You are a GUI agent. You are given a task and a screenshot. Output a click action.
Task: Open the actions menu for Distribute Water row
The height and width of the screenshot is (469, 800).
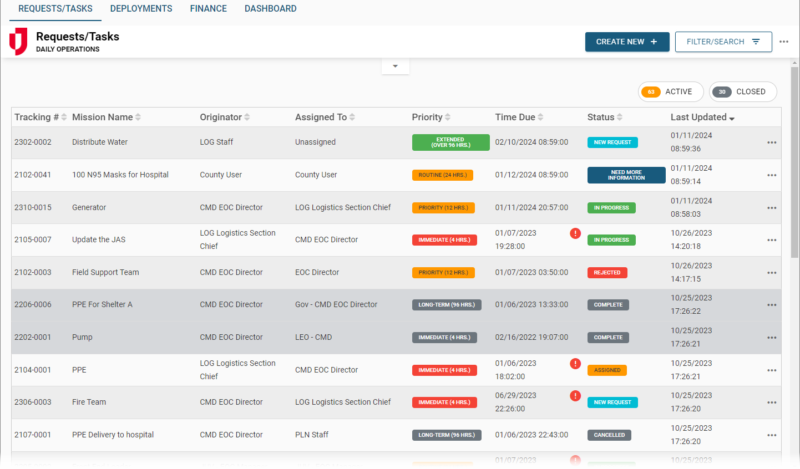coord(772,142)
